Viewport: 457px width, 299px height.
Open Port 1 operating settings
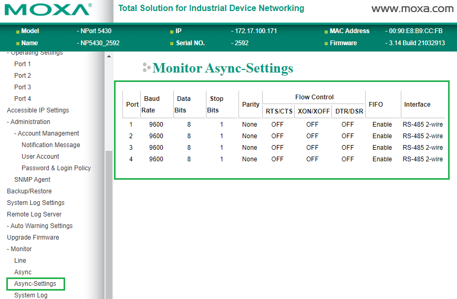pos(23,64)
